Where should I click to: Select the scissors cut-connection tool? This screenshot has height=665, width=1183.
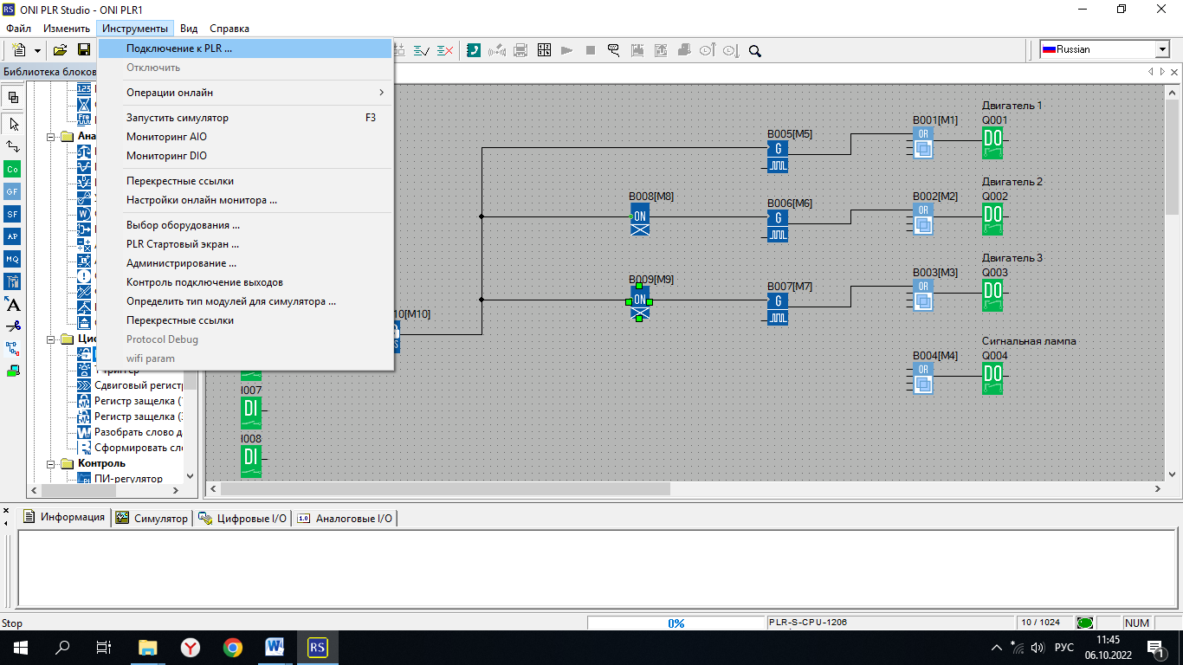[x=13, y=326]
